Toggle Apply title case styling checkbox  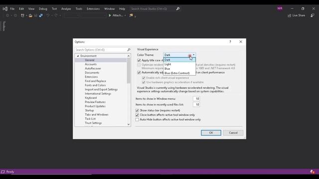pos(139,60)
